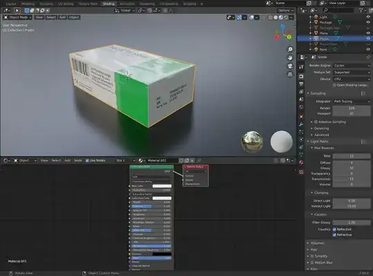
Task: Enable the Simplify checkbox
Action: tap(312, 256)
